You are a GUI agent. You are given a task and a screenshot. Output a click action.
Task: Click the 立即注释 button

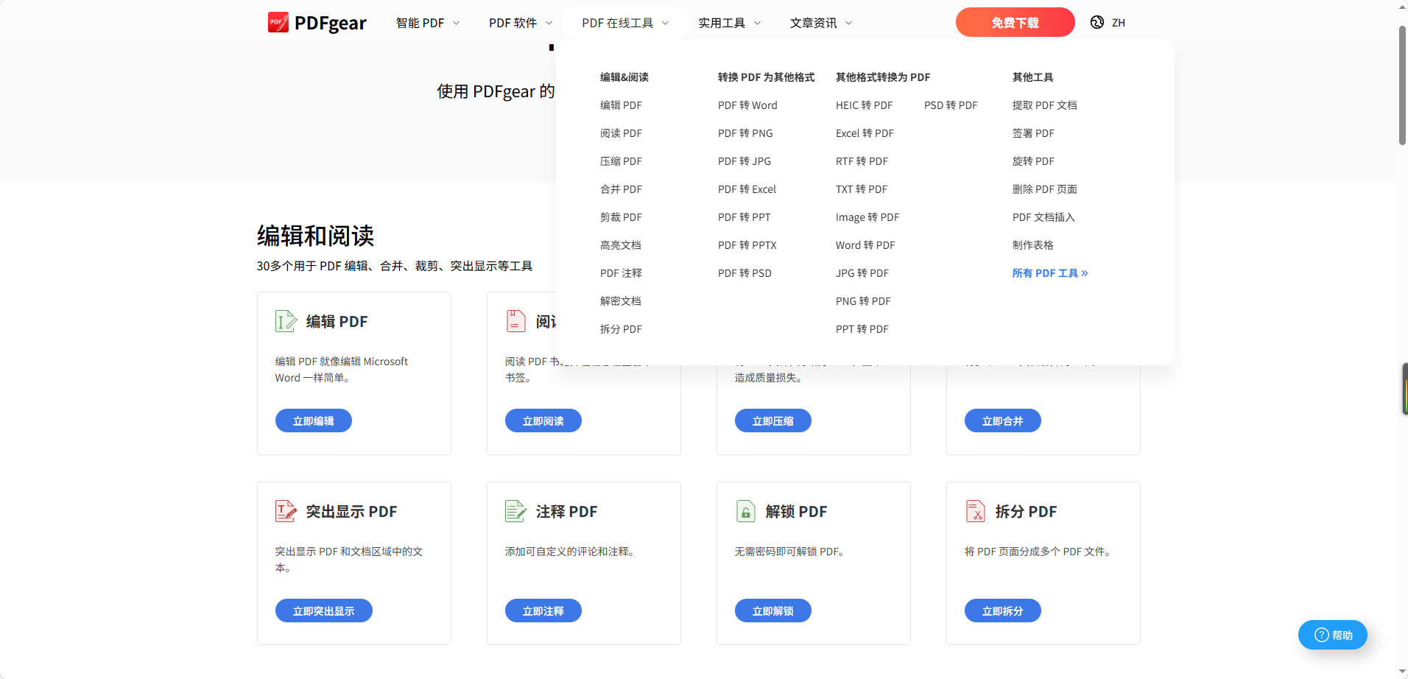[543, 611]
